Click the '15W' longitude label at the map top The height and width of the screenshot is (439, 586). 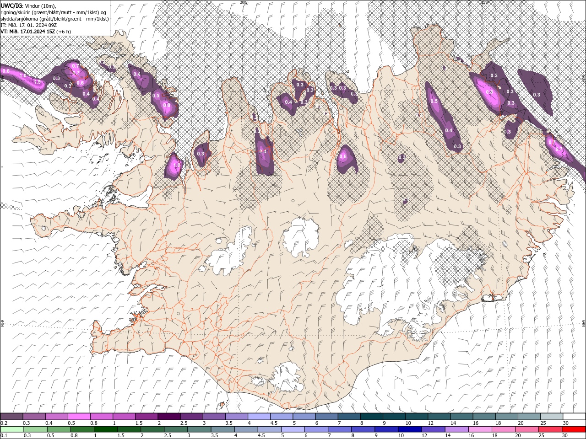484,2
